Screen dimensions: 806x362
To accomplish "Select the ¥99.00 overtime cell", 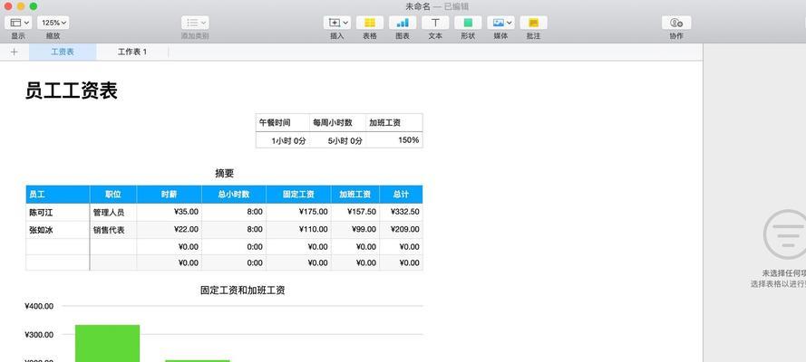I will [355, 230].
